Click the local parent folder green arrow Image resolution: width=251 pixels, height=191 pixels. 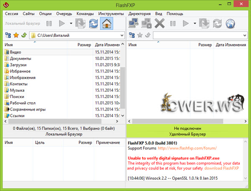24,35
